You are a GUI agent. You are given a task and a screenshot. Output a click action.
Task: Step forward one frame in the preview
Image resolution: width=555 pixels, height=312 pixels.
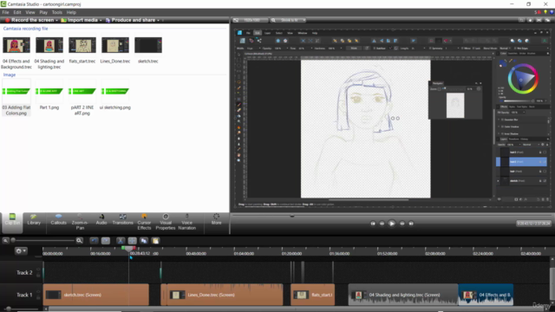(402, 224)
